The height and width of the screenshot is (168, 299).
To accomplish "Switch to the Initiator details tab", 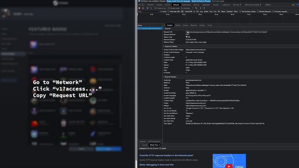I will 202,25.
